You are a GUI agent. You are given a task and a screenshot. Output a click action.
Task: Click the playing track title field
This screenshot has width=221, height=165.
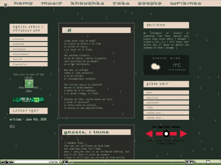38,162
